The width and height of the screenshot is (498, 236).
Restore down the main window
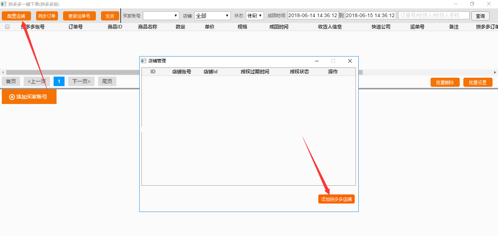click(x=472, y=4)
